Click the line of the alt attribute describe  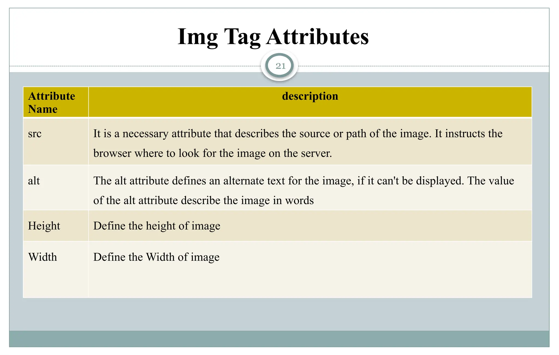(x=204, y=200)
